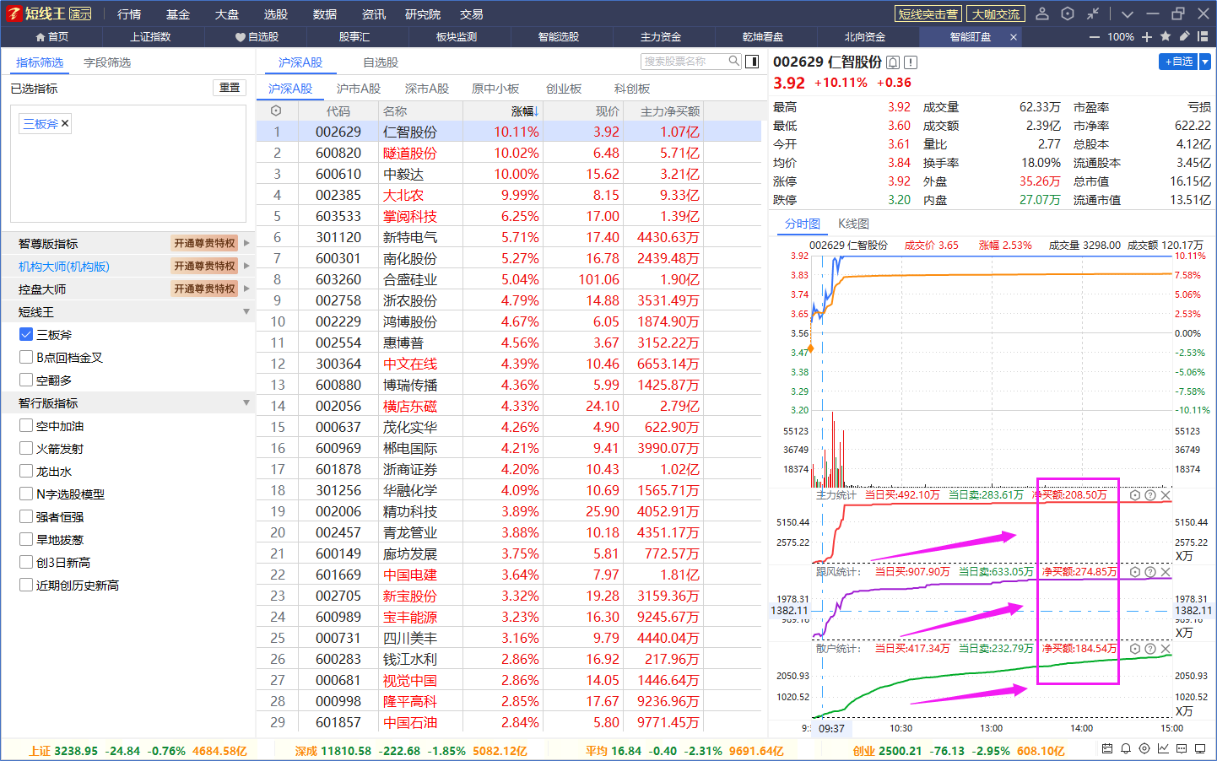This screenshot has width=1217, height=761.
Task: Open the title bar chevron dropdown menu
Action: (x=1128, y=13)
